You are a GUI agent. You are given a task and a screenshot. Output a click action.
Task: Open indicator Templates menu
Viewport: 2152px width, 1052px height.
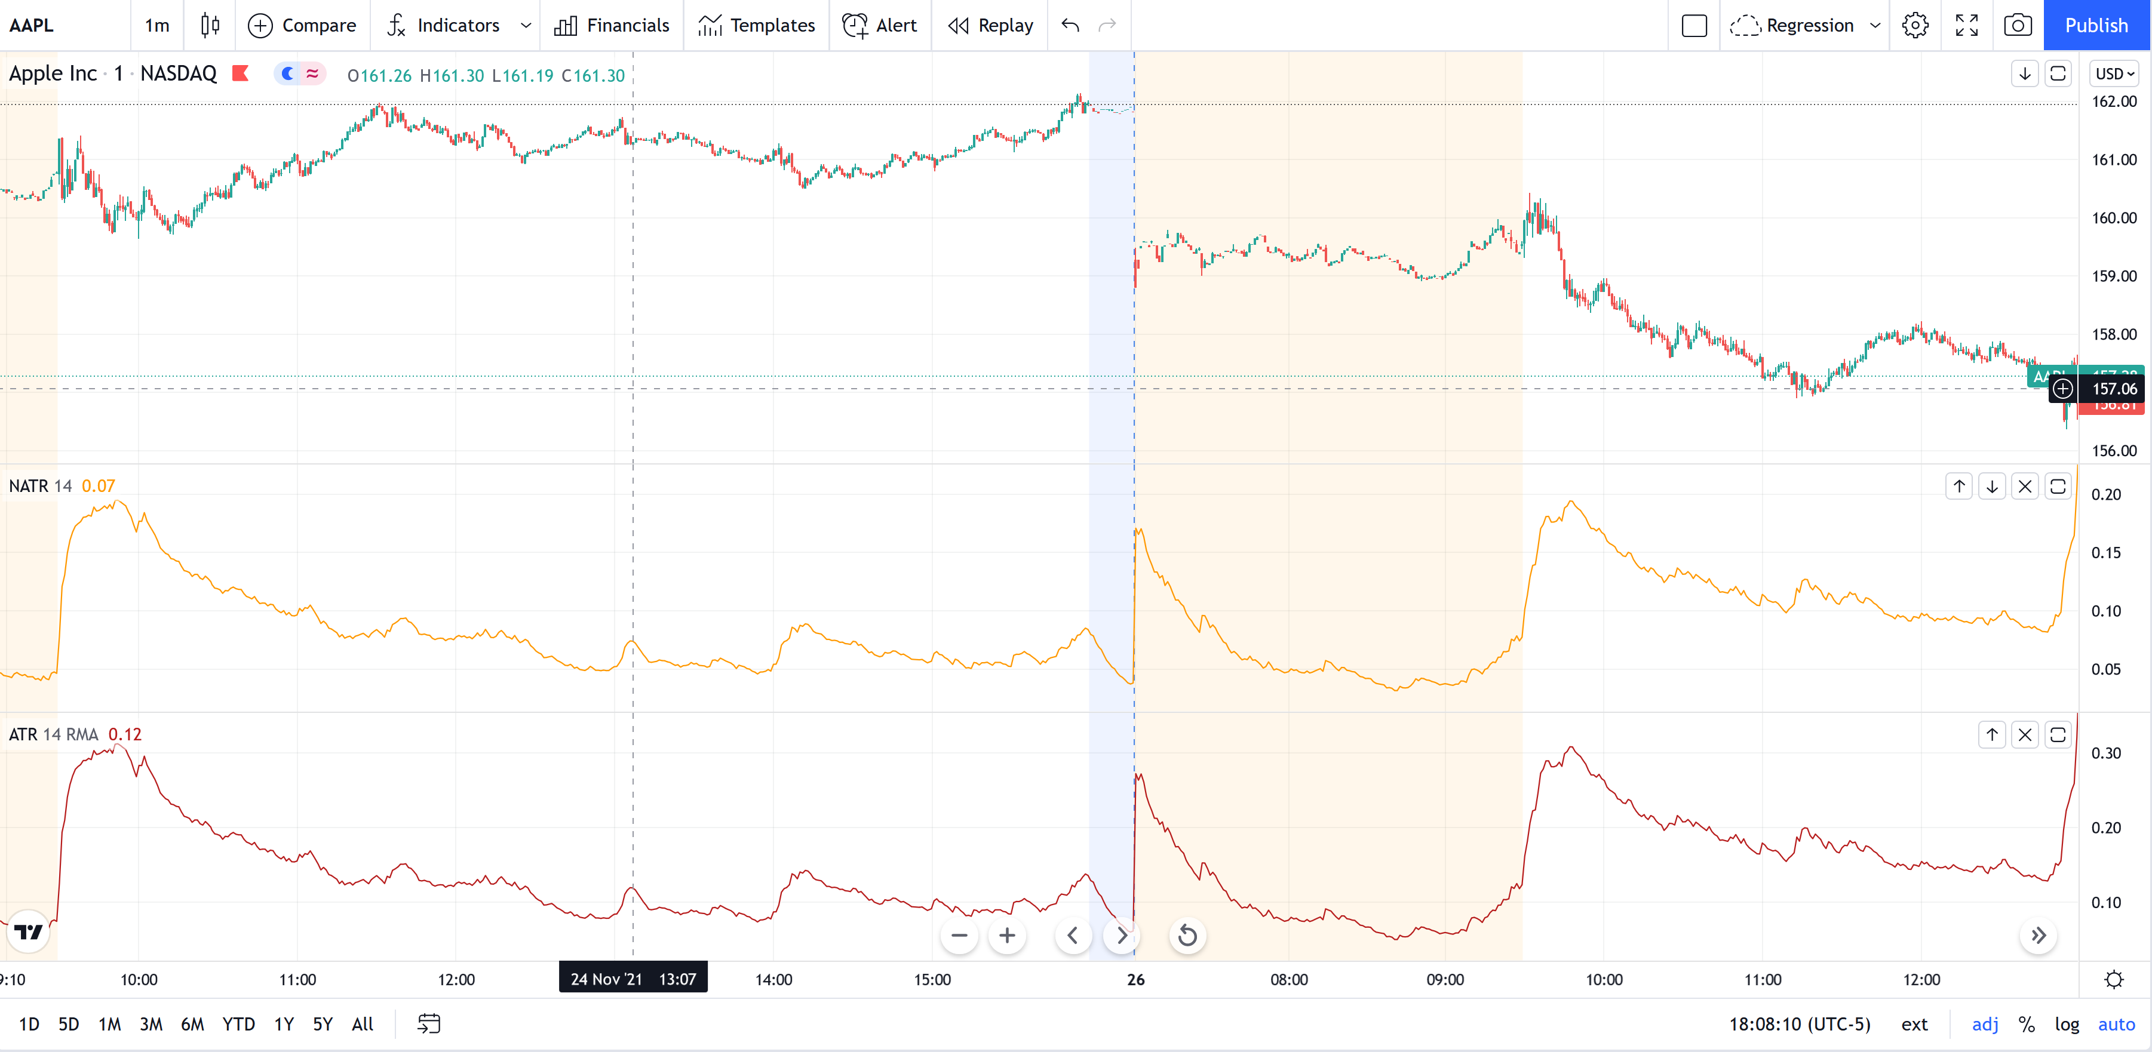coord(756,25)
